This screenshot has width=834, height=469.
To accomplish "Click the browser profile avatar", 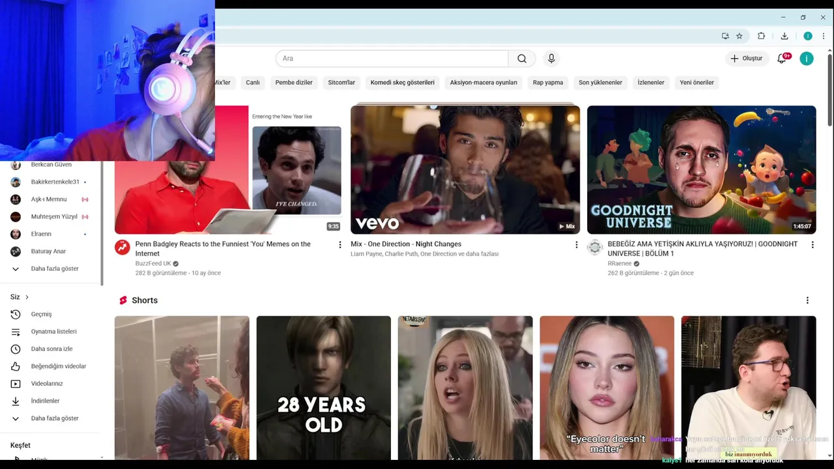I will pyautogui.click(x=808, y=36).
